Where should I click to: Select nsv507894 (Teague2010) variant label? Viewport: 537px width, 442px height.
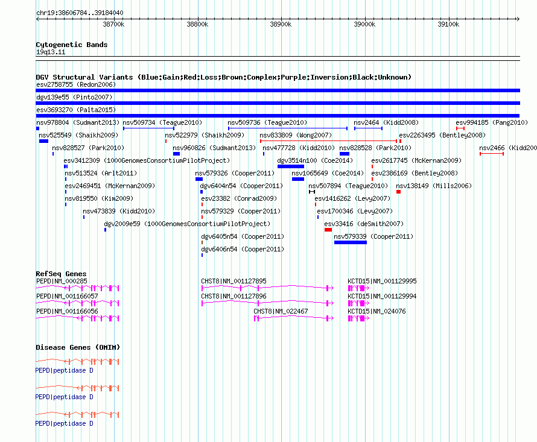348,186
